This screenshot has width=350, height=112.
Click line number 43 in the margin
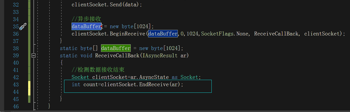click(x=16, y=85)
